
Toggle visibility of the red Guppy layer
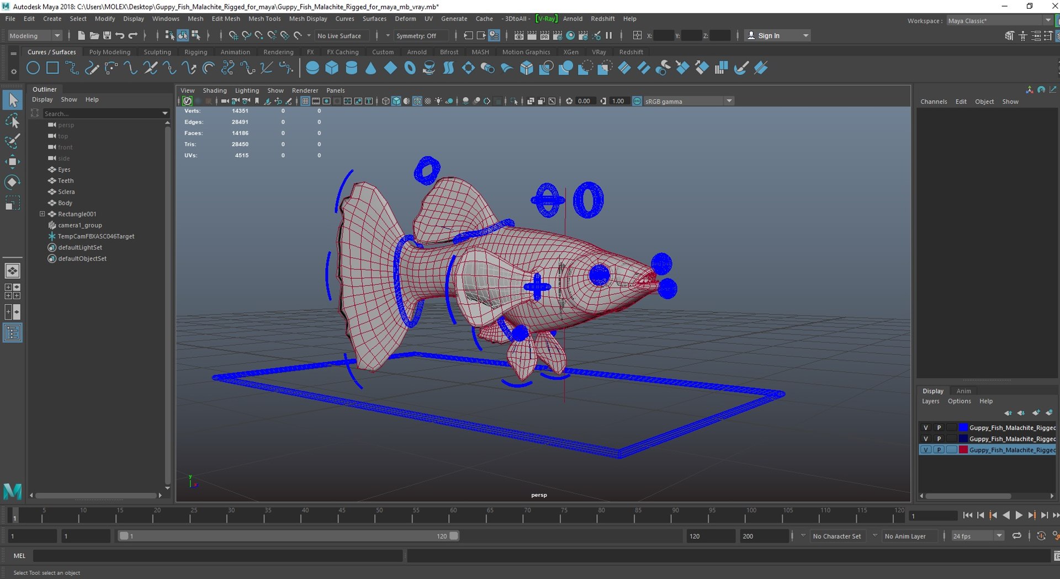pos(926,450)
